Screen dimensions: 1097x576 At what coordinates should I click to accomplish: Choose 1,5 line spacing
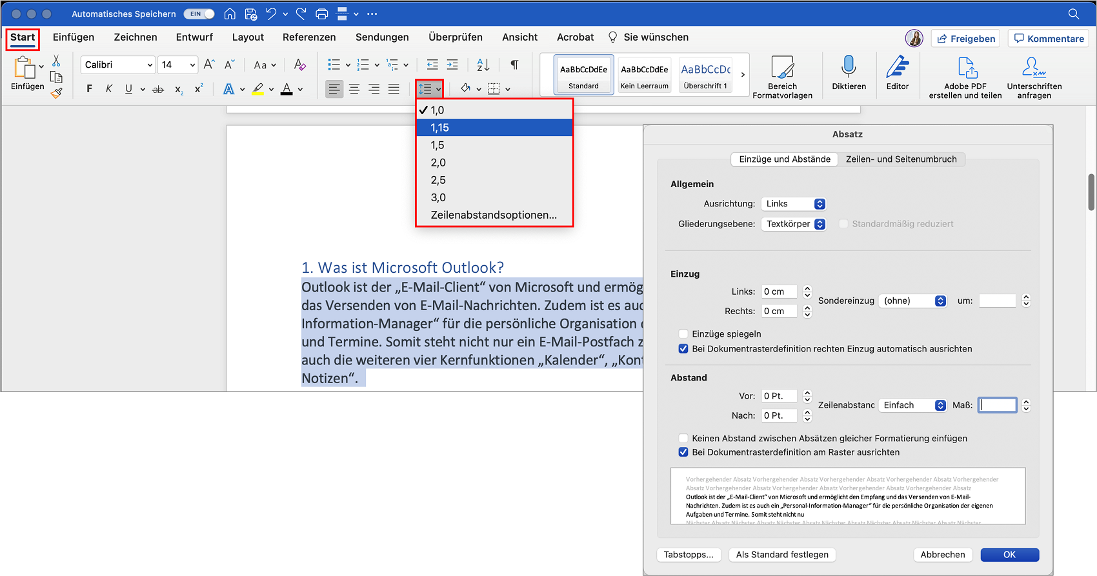click(494, 145)
